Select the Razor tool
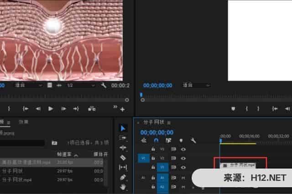This screenshot has width=292, height=194. (x=123, y=158)
